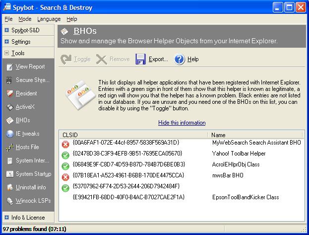The width and height of the screenshot is (309, 235).
Task: Open the Hosts File link
Action: tap(27, 147)
